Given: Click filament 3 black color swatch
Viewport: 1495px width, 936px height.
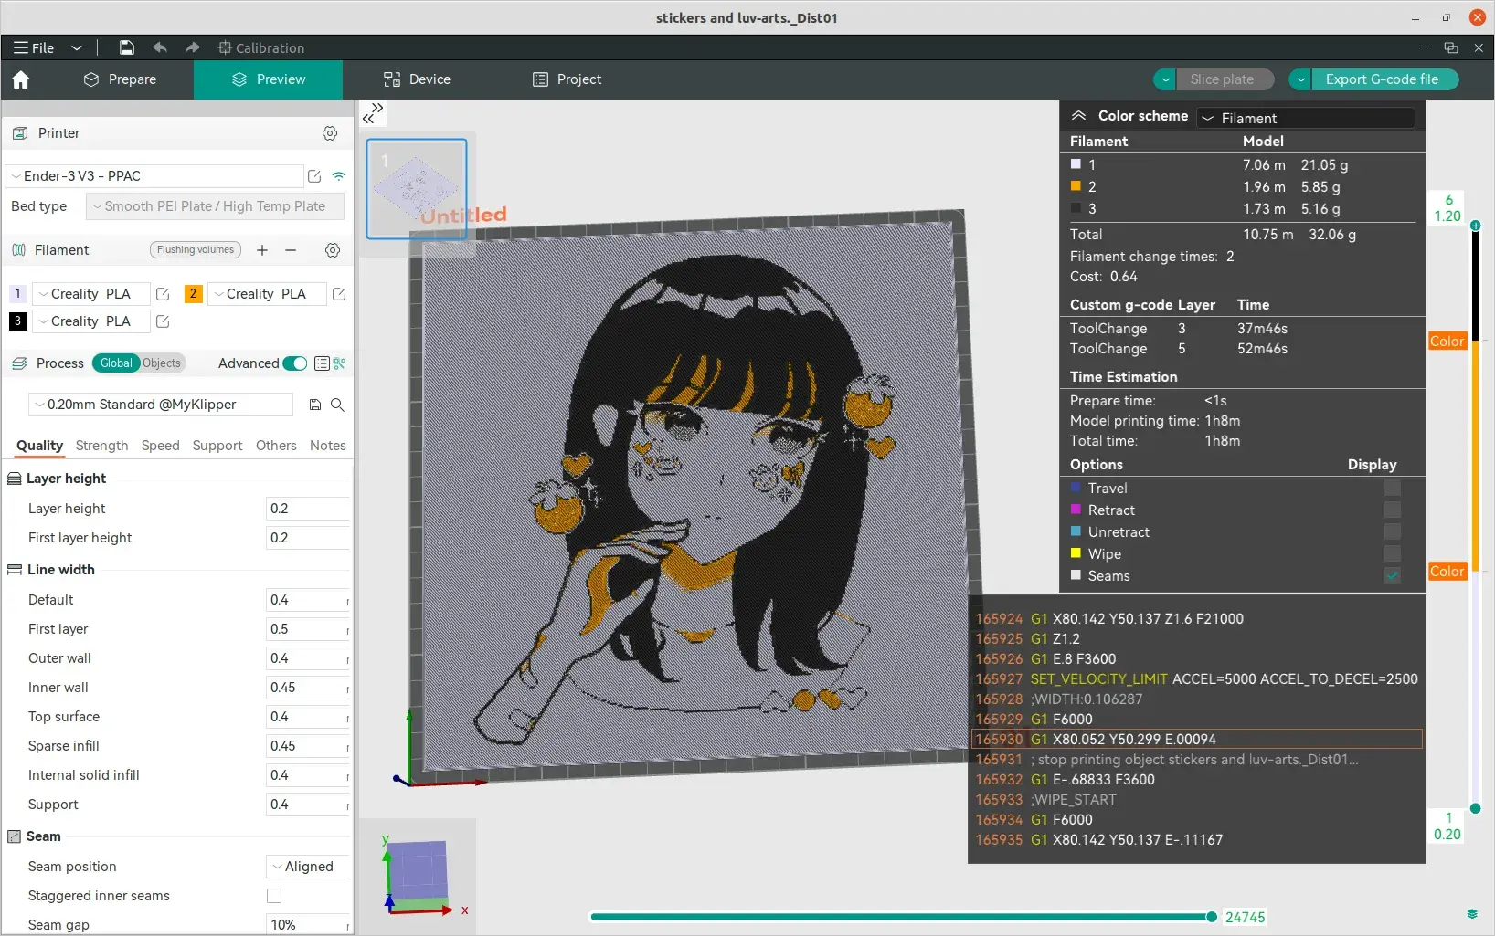Looking at the screenshot, I should 17,321.
